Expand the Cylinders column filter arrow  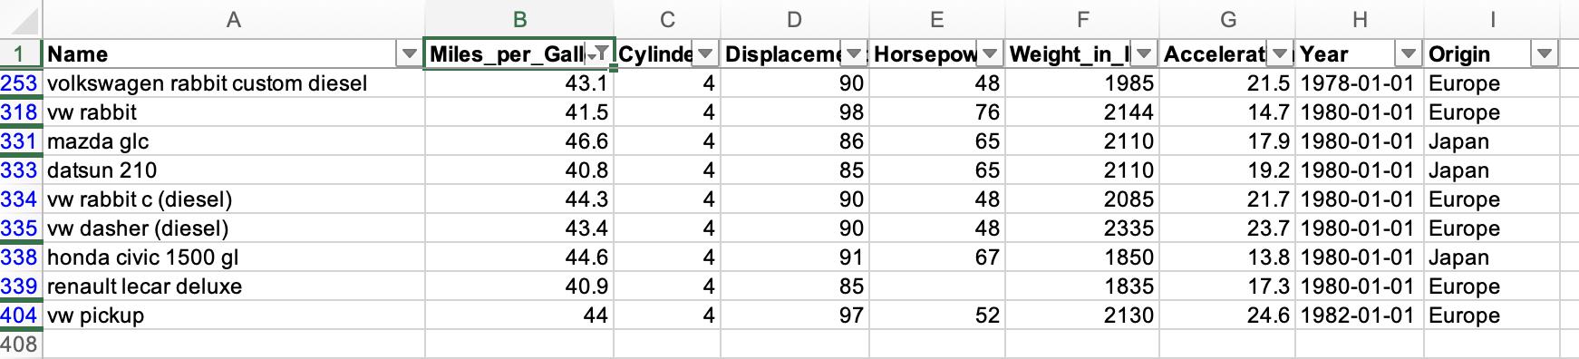pyautogui.click(x=705, y=54)
